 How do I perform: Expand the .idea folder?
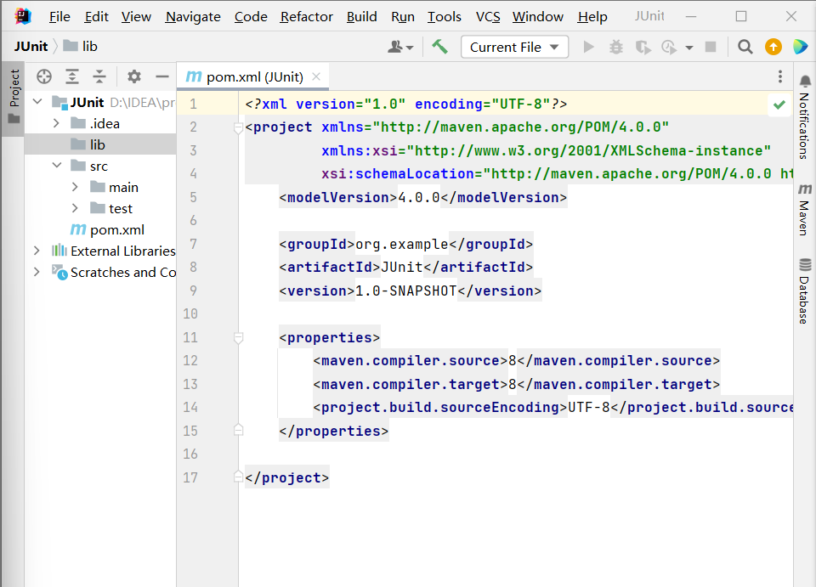click(x=56, y=123)
